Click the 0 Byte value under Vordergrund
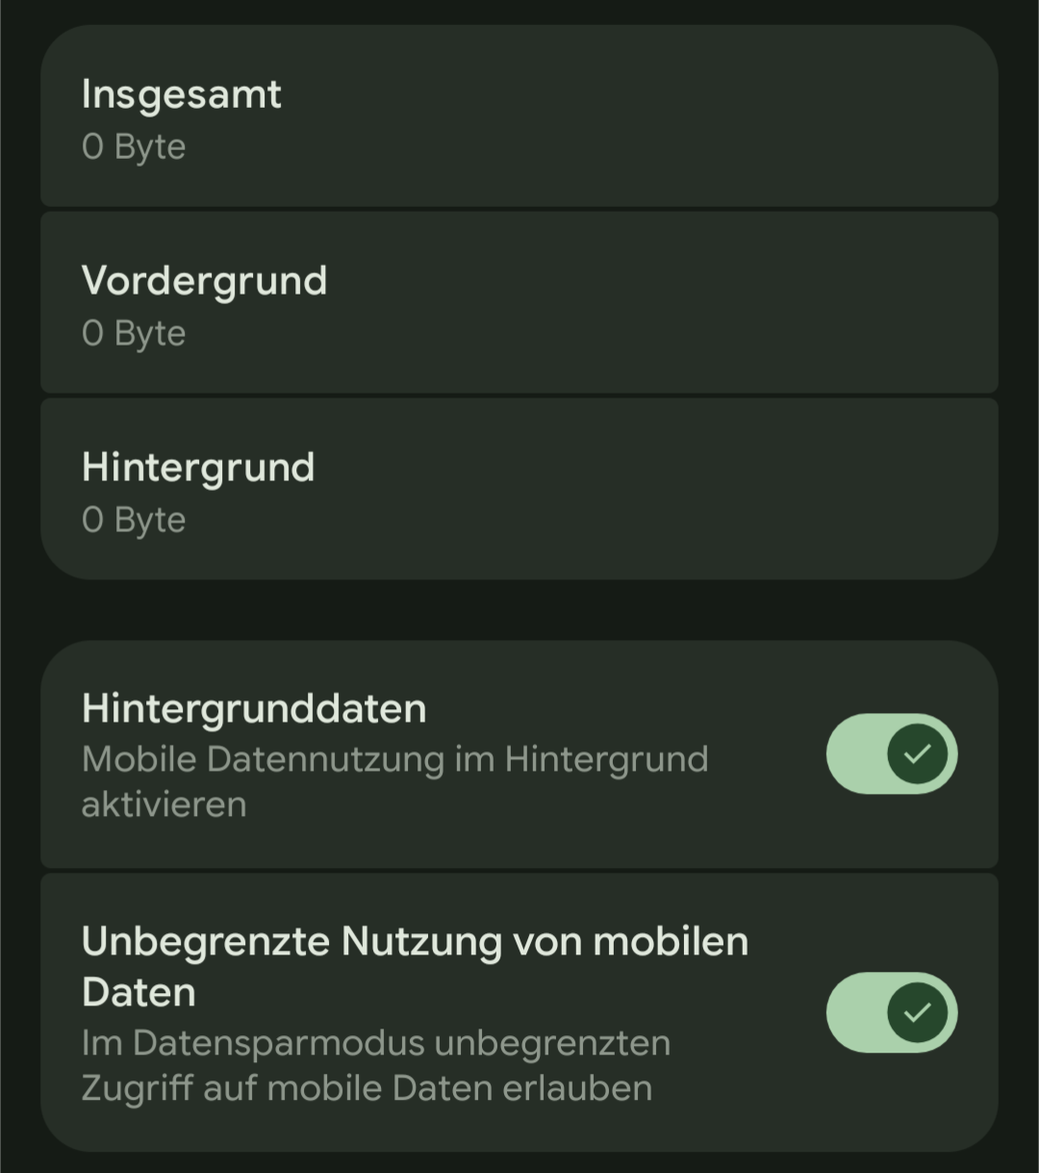Image resolution: width=1039 pixels, height=1173 pixels. (x=134, y=334)
